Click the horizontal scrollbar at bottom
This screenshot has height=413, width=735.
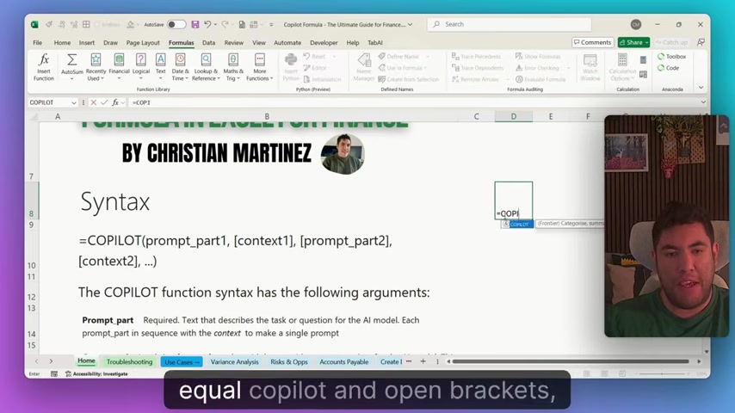pyautogui.click(x=571, y=361)
